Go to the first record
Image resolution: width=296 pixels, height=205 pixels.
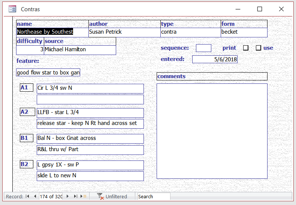click(27, 196)
